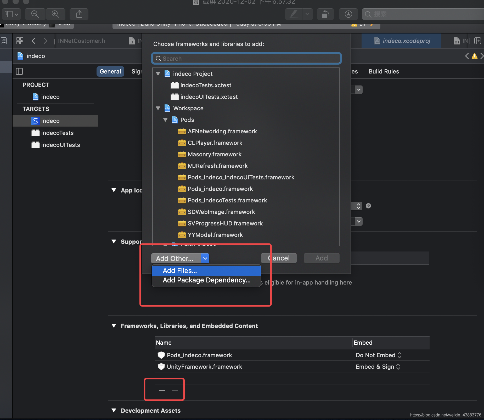Click the Cancel button
Screen dimensions: 484x420
coord(279,258)
